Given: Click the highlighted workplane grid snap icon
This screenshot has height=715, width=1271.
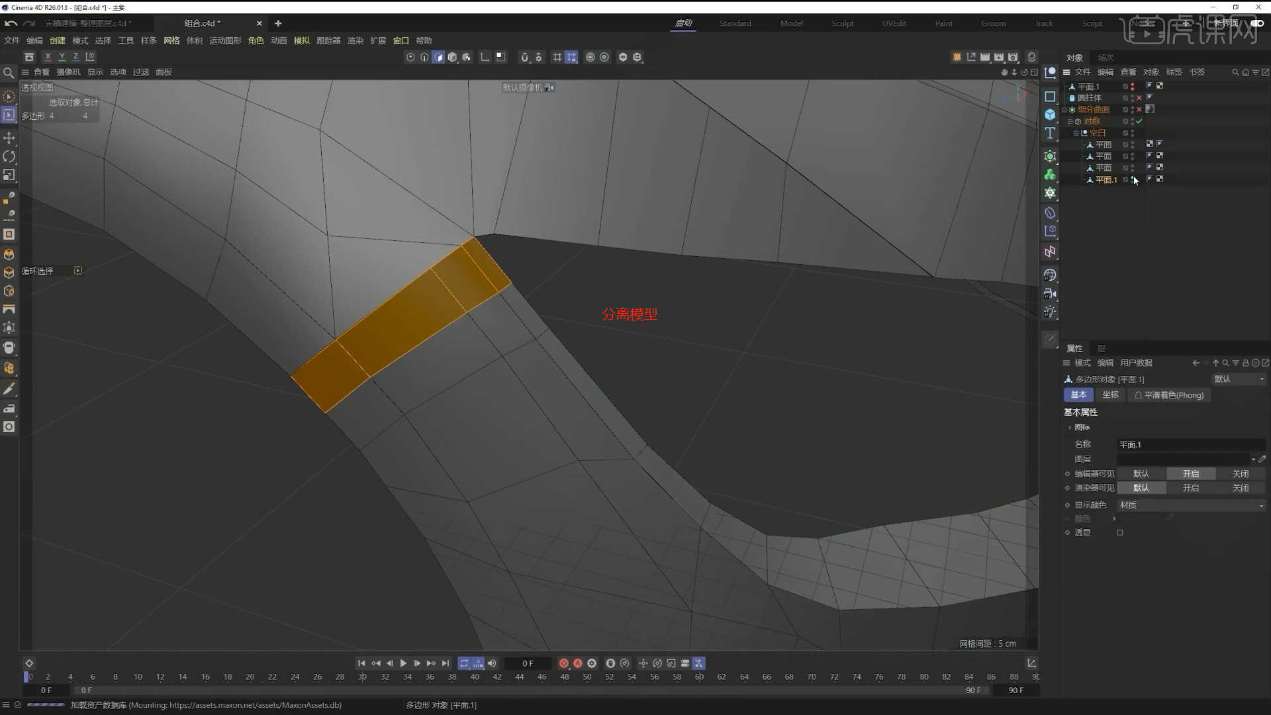Looking at the screenshot, I should [x=571, y=57].
